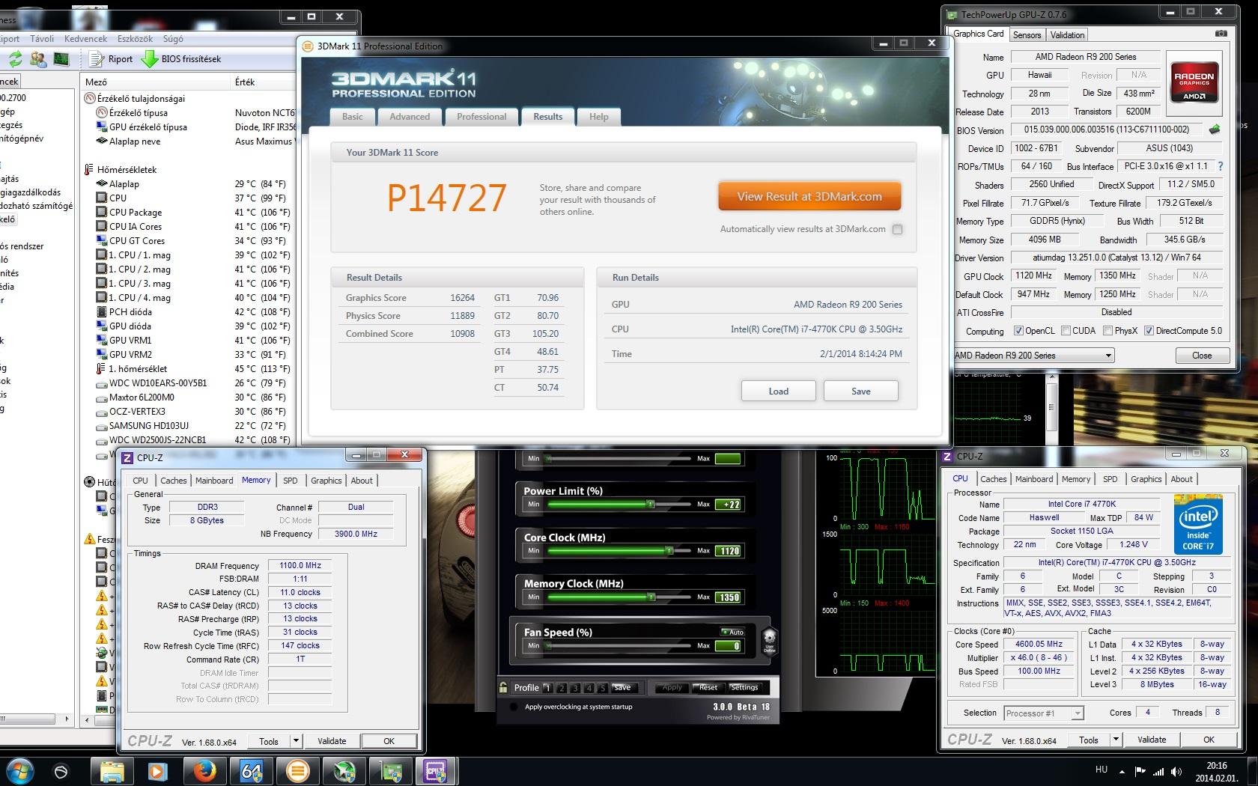1258x786 pixels.
Task: Click the green refresh arrows in AIDA64 toolbar
Action: [x=14, y=58]
